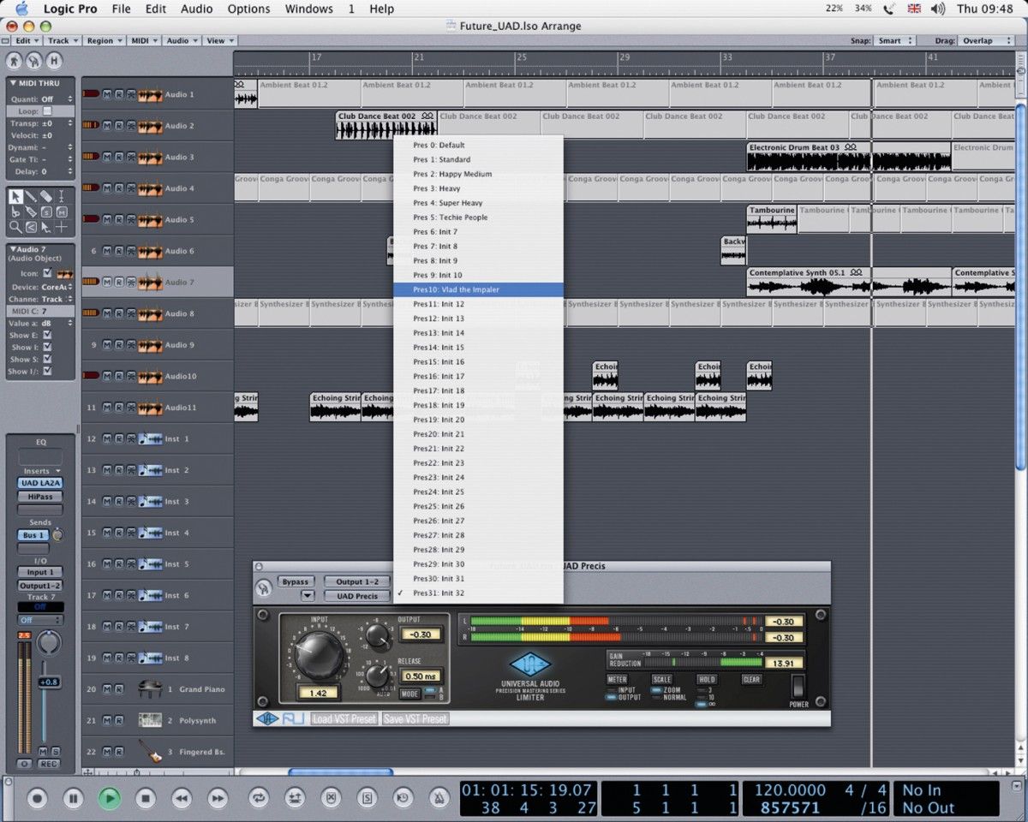1028x822 pixels.
Task: Select the Pencil tool in toolbox
Action: point(31,196)
